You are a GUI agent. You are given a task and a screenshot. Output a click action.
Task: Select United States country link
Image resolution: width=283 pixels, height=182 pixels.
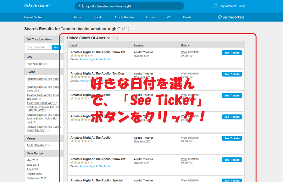point(33,17)
